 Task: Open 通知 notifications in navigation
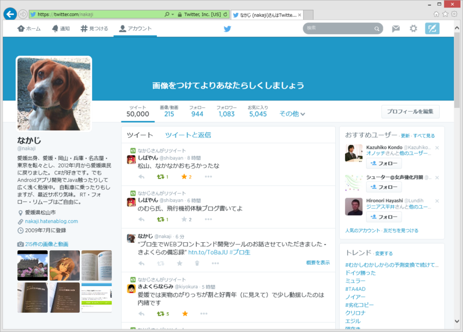click(x=61, y=28)
